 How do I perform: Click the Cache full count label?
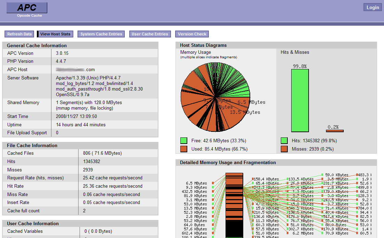tap(23, 211)
